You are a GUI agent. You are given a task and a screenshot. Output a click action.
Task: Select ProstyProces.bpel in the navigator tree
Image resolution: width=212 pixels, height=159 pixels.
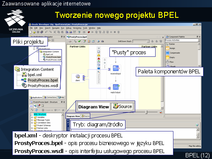point(52,57)
